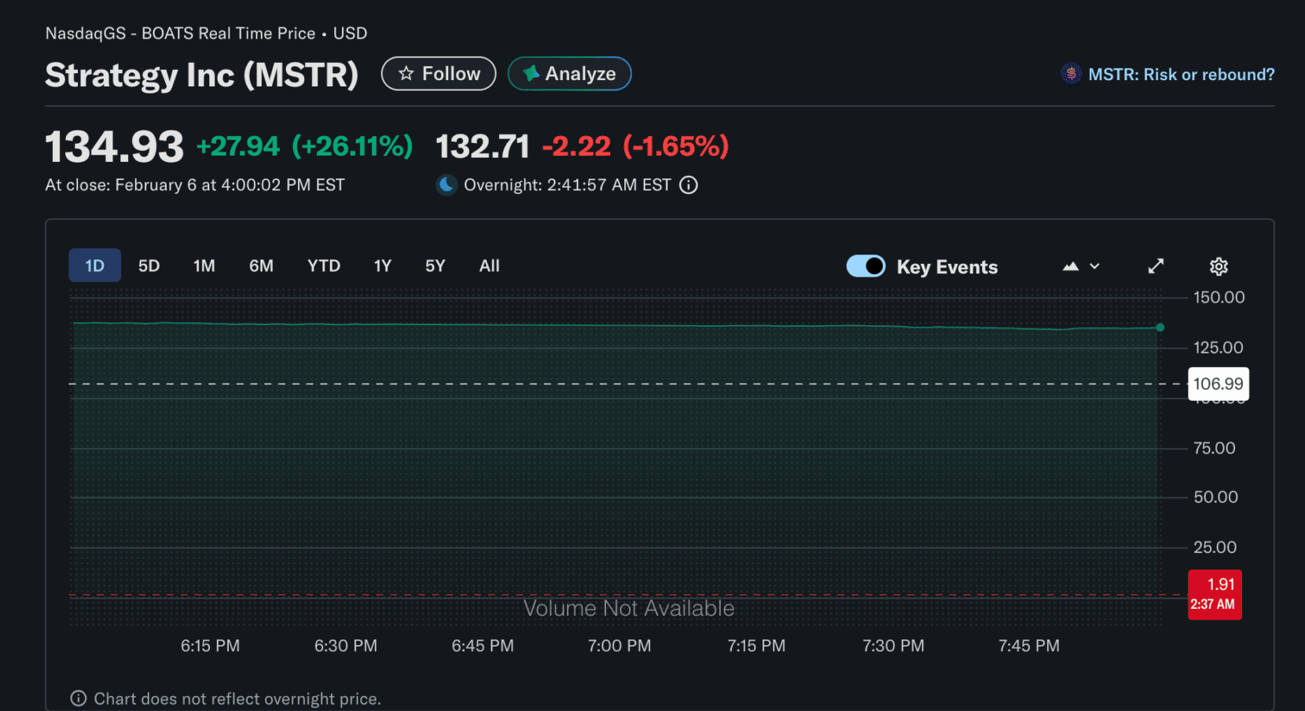Screen dimensions: 1305x711
Task: Click the mountain chart type icon
Action: click(x=1070, y=266)
